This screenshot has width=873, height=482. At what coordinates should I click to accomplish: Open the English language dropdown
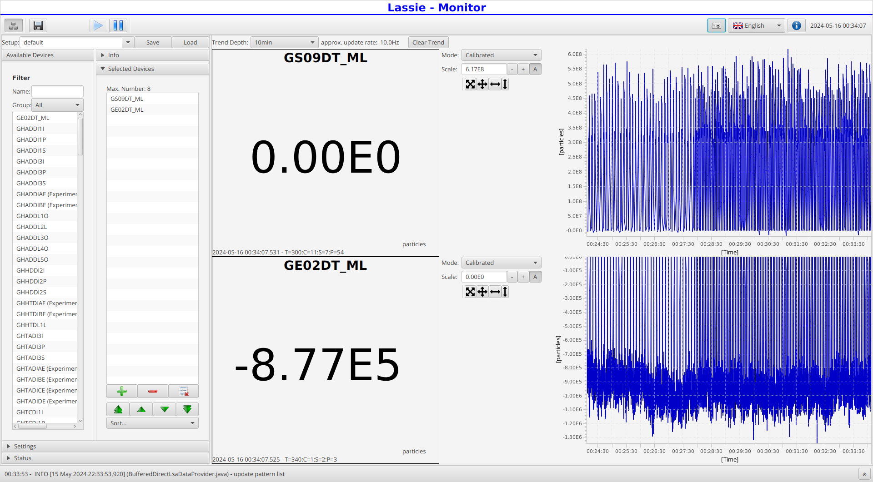(756, 25)
